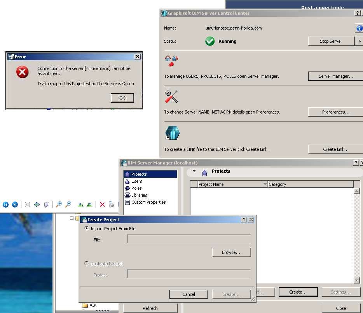Click scrollbar up arrow in projects list

(357, 191)
